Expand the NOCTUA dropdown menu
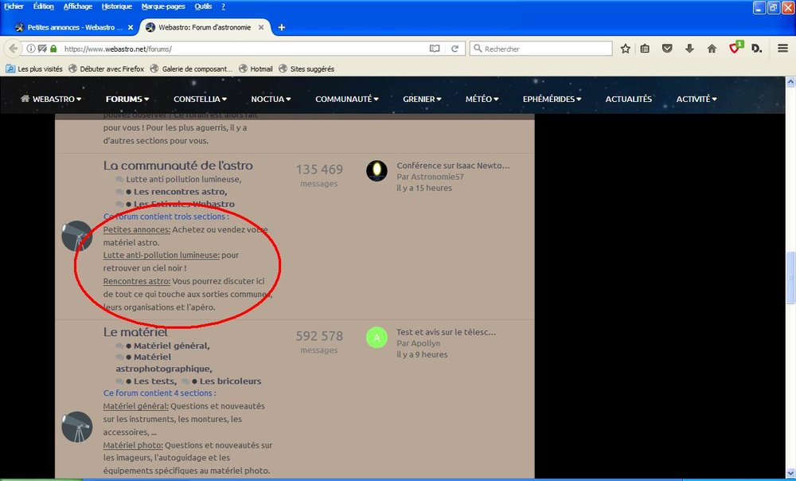The height and width of the screenshot is (481, 796). point(271,99)
